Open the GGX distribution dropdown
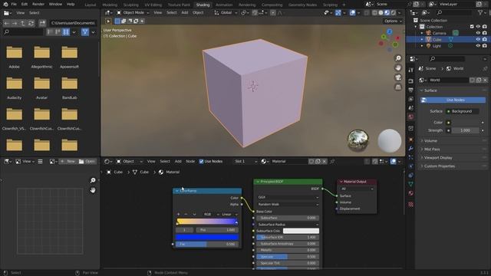Viewport: 491px width, 276px height. point(288,198)
